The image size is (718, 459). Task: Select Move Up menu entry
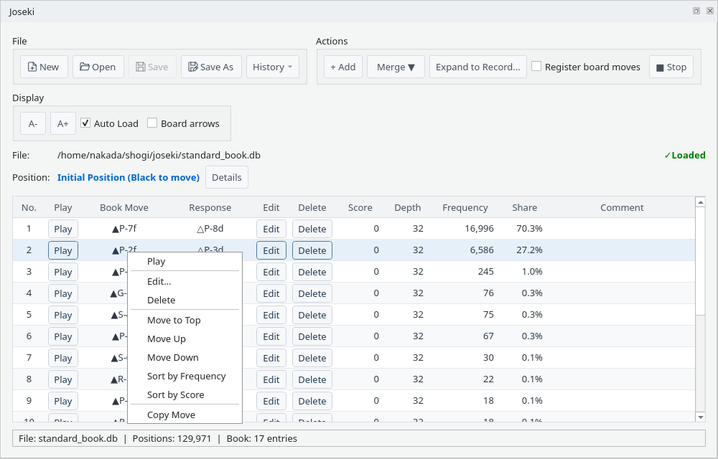(x=185, y=339)
